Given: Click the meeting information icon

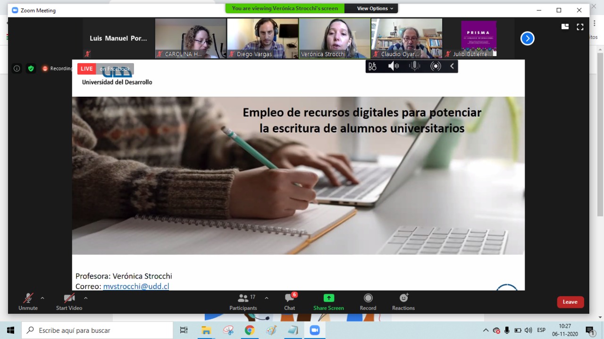Looking at the screenshot, I should pos(17,68).
